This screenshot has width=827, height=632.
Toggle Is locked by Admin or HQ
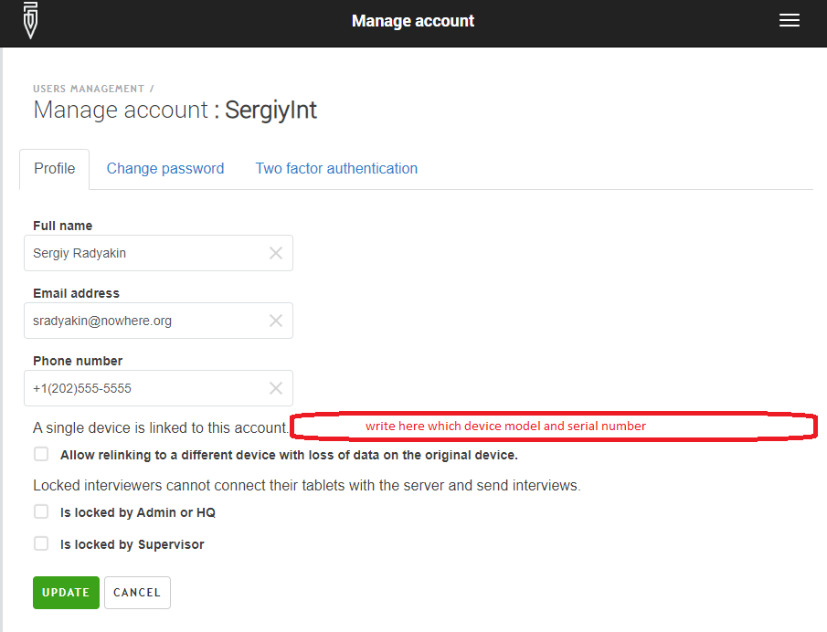click(x=41, y=511)
